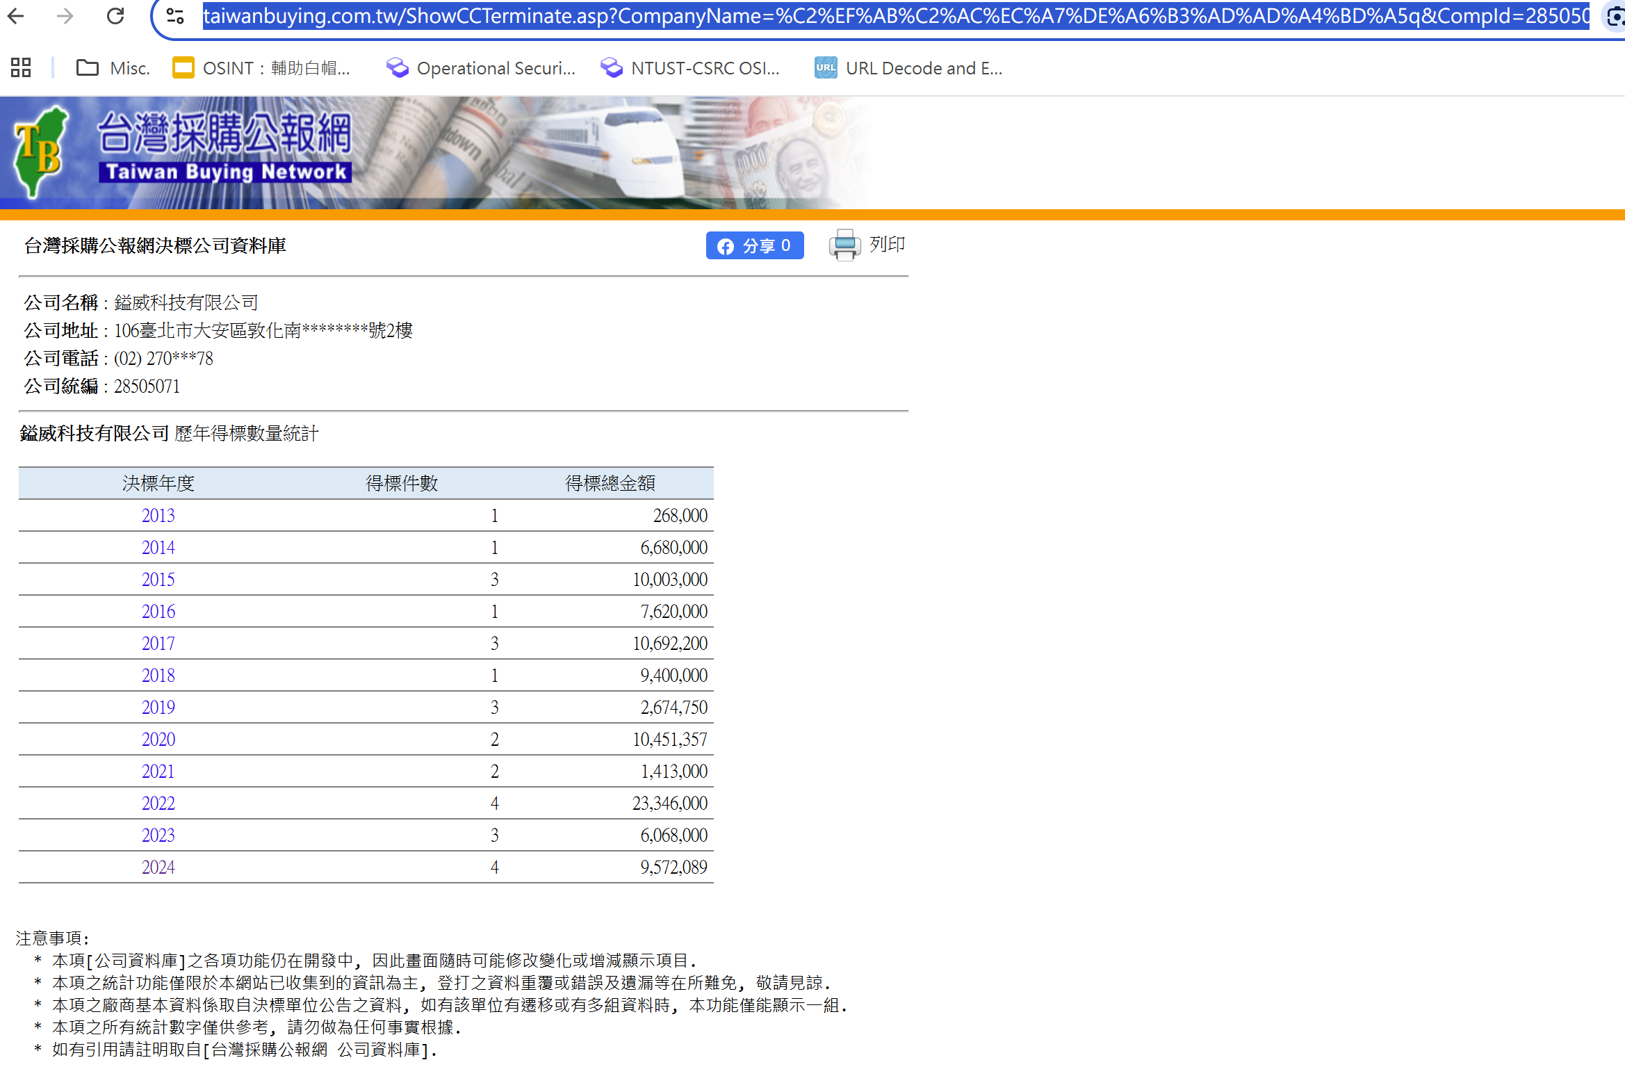The height and width of the screenshot is (1076, 1625).
Task: Open NTUST-CSRC OSI... bookmark
Action: (690, 68)
